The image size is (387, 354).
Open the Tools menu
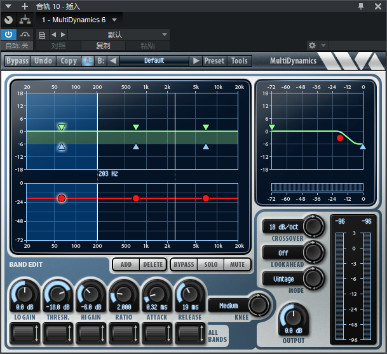click(x=239, y=61)
